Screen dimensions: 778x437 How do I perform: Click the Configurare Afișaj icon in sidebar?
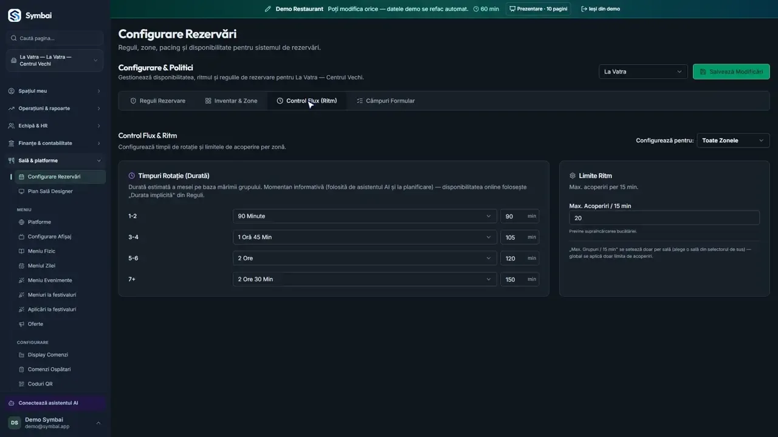22,237
